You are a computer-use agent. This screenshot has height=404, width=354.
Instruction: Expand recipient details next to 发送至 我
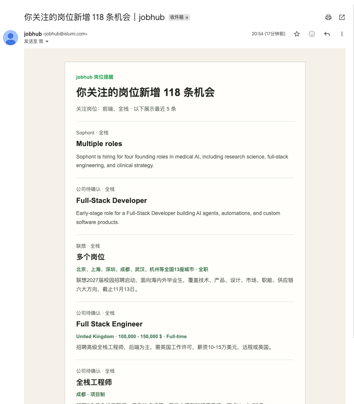pyautogui.click(x=47, y=41)
